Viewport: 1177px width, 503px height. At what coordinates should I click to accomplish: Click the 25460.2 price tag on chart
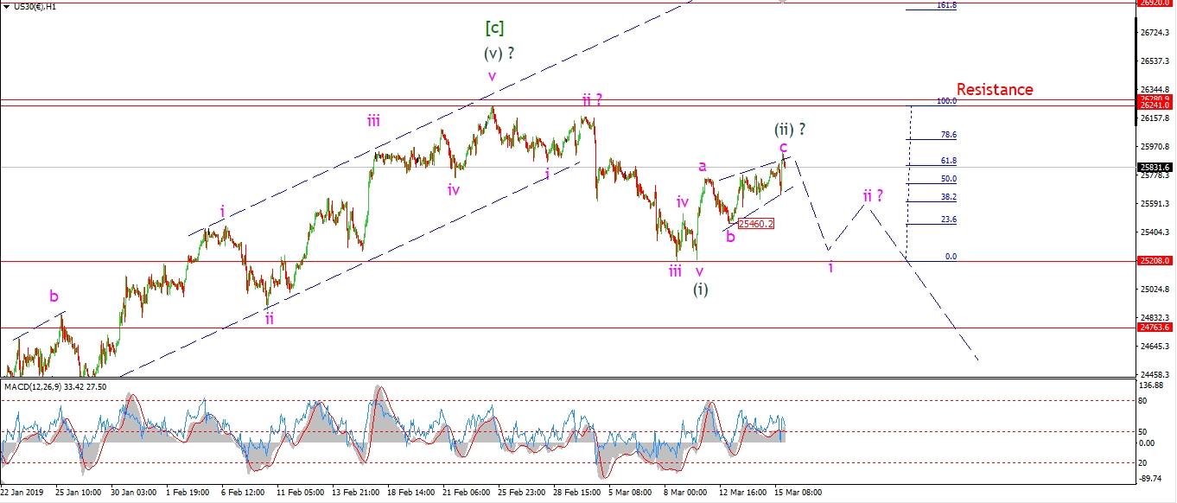click(x=755, y=223)
